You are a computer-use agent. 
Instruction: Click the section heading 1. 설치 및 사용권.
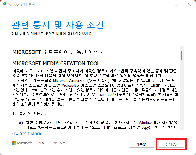29,113
